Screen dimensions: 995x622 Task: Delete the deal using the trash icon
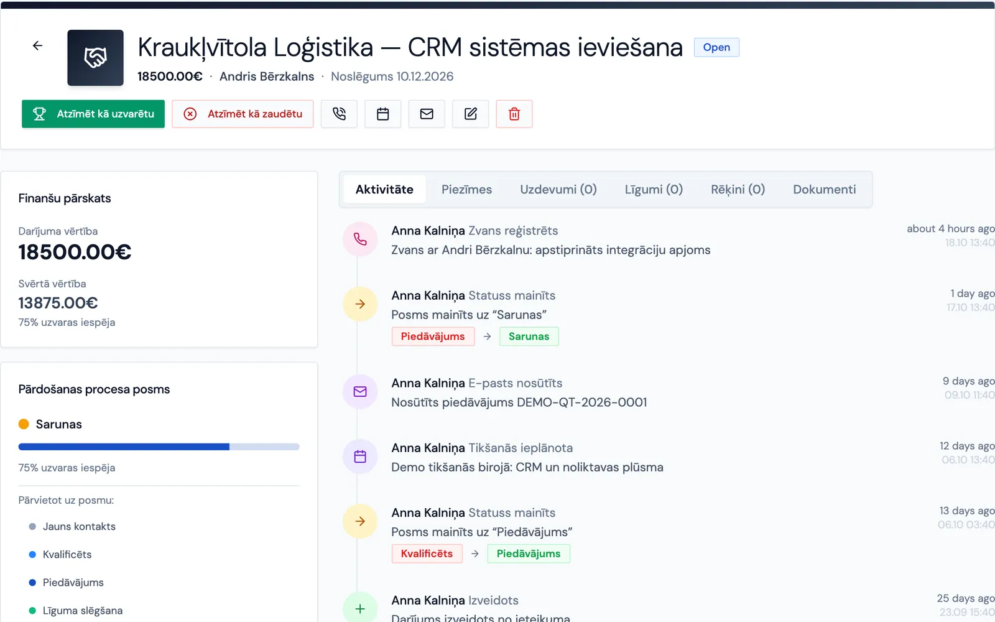[514, 114]
